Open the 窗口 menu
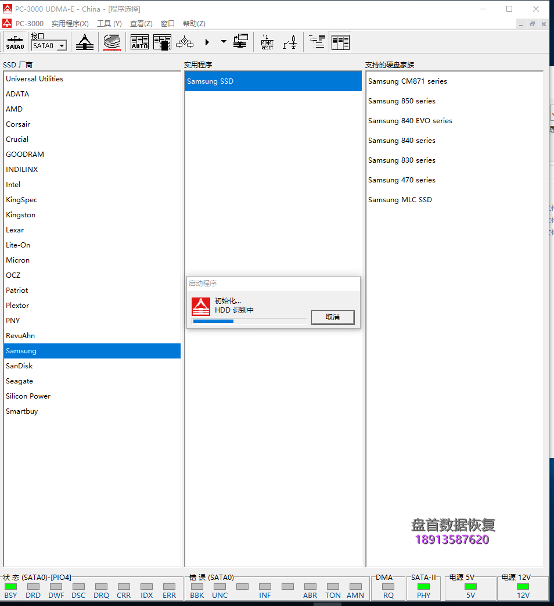 click(168, 24)
